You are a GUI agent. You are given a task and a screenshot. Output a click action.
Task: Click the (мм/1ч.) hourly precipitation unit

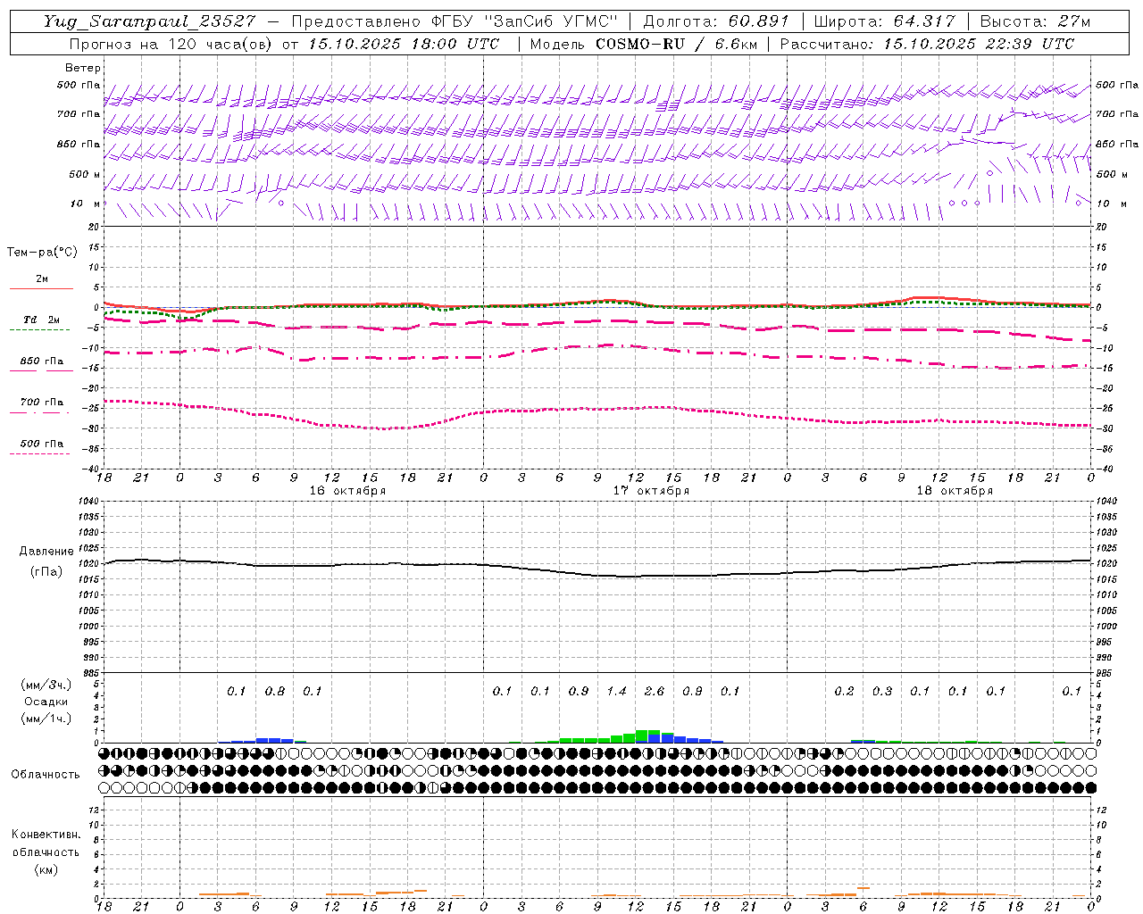pyautogui.click(x=46, y=719)
